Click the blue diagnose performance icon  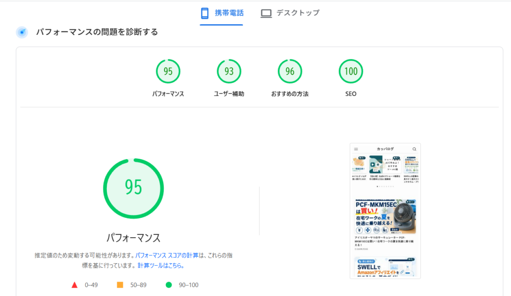click(22, 32)
